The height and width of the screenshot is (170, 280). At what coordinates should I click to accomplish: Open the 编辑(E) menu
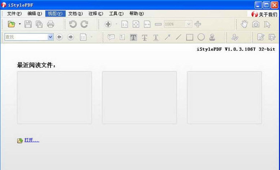pyautogui.click(x=35, y=14)
